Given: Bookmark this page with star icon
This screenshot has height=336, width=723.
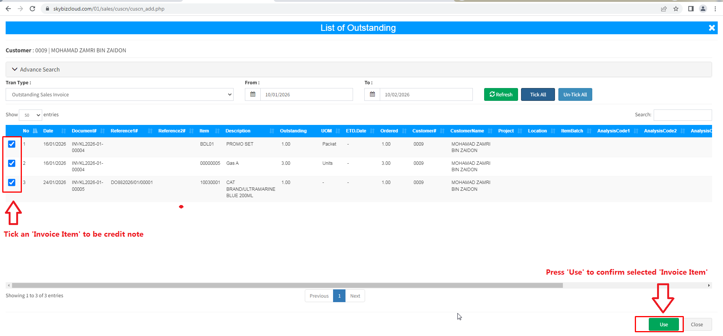Looking at the screenshot, I should 676,9.
